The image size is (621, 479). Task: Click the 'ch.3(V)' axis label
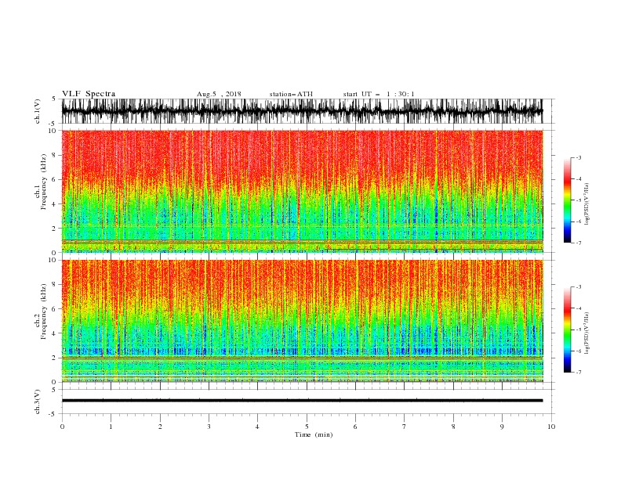click(38, 402)
